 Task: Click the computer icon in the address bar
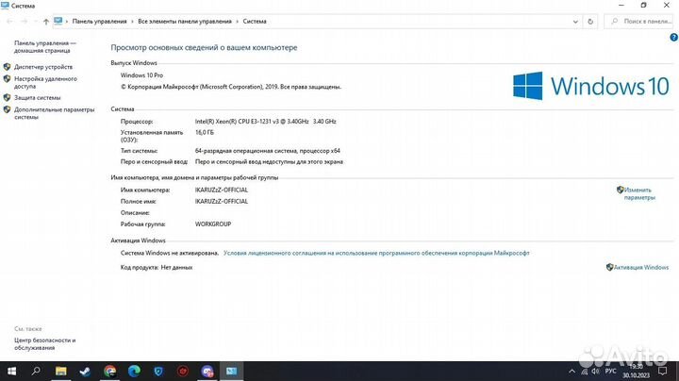pyautogui.click(x=58, y=21)
